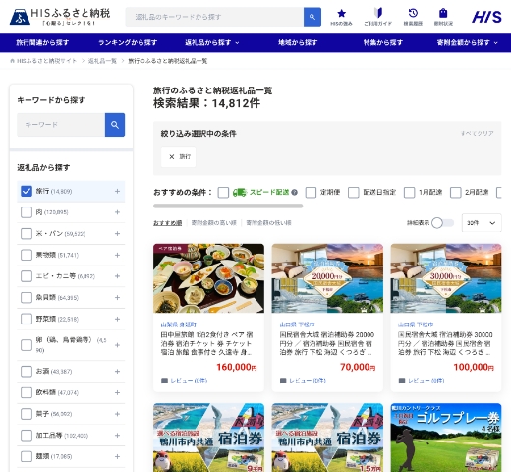Uncheck the 旅行 category checkbox
Viewport: 511px width, 472px height.
tap(27, 191)
